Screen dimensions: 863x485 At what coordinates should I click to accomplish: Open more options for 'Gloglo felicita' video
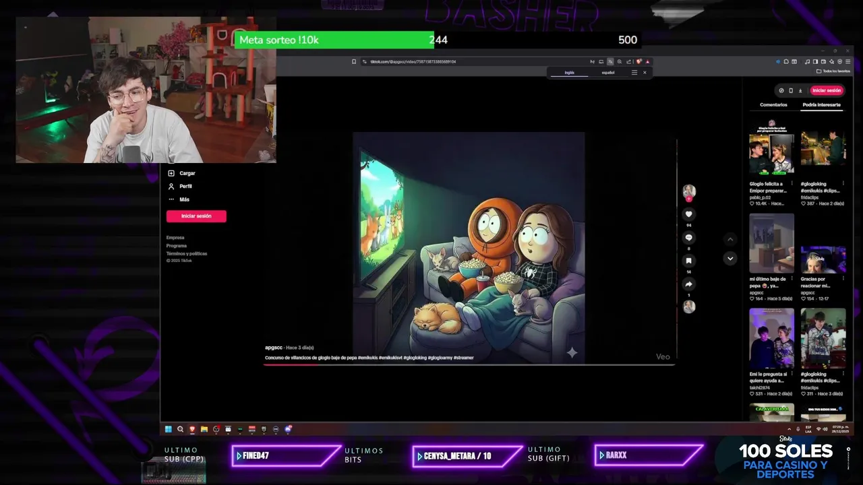click(x=792, y=183)
